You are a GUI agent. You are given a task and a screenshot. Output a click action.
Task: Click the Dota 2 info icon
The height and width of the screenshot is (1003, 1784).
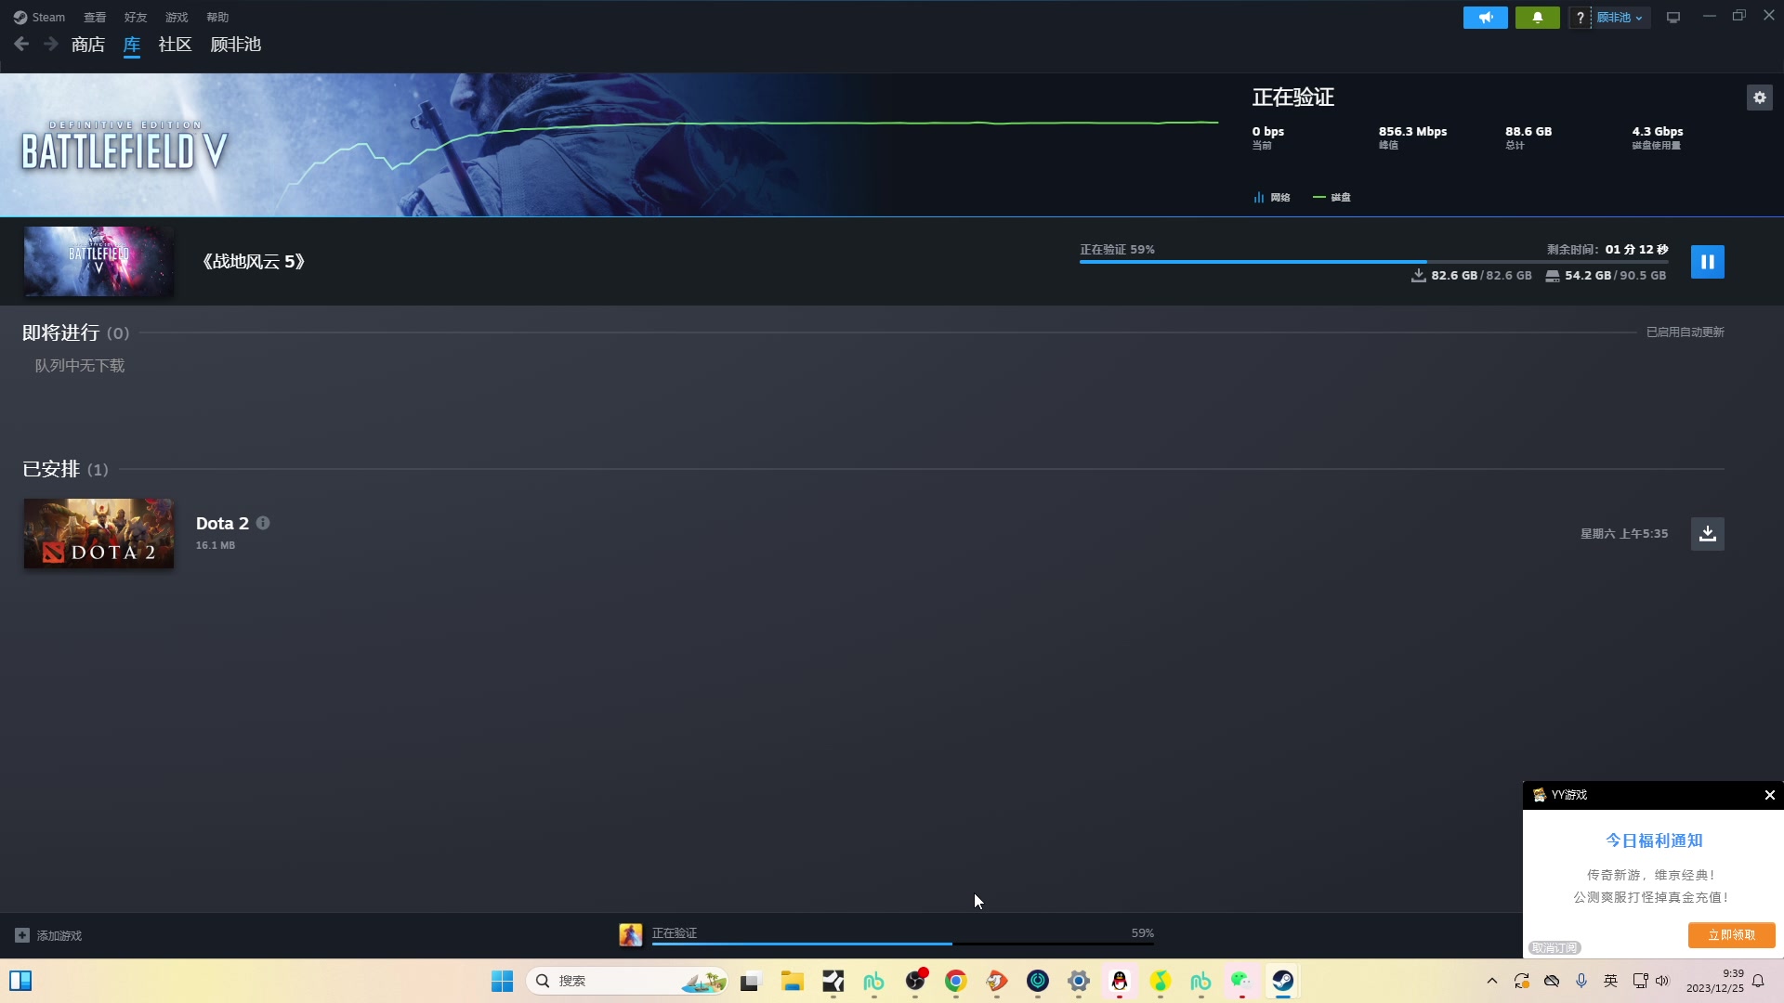coord(263,523)
